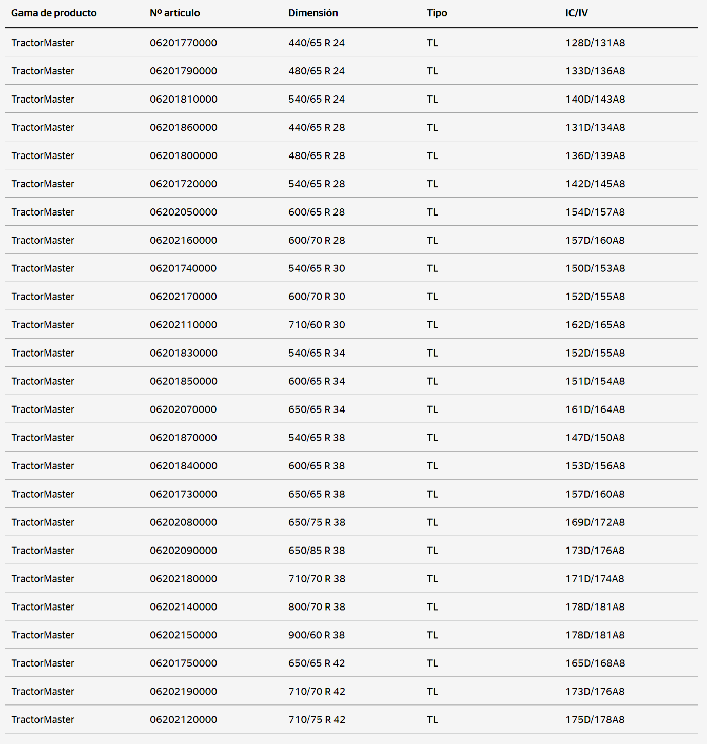Click article number 06201860000
The image size is (707, 744).
click(x=183, y=127)
